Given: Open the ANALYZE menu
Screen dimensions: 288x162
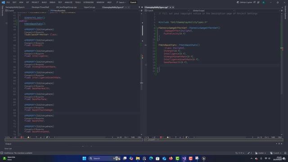Looking at the screenshot, I should pos(68,2).
